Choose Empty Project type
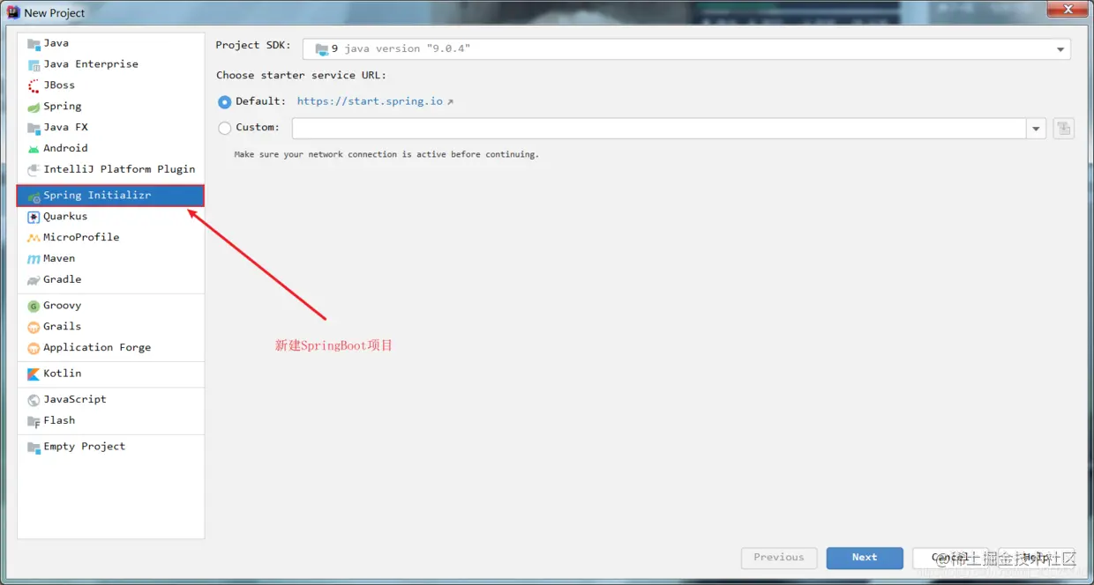The image size is (1094, 585). (x=110, y=447)
